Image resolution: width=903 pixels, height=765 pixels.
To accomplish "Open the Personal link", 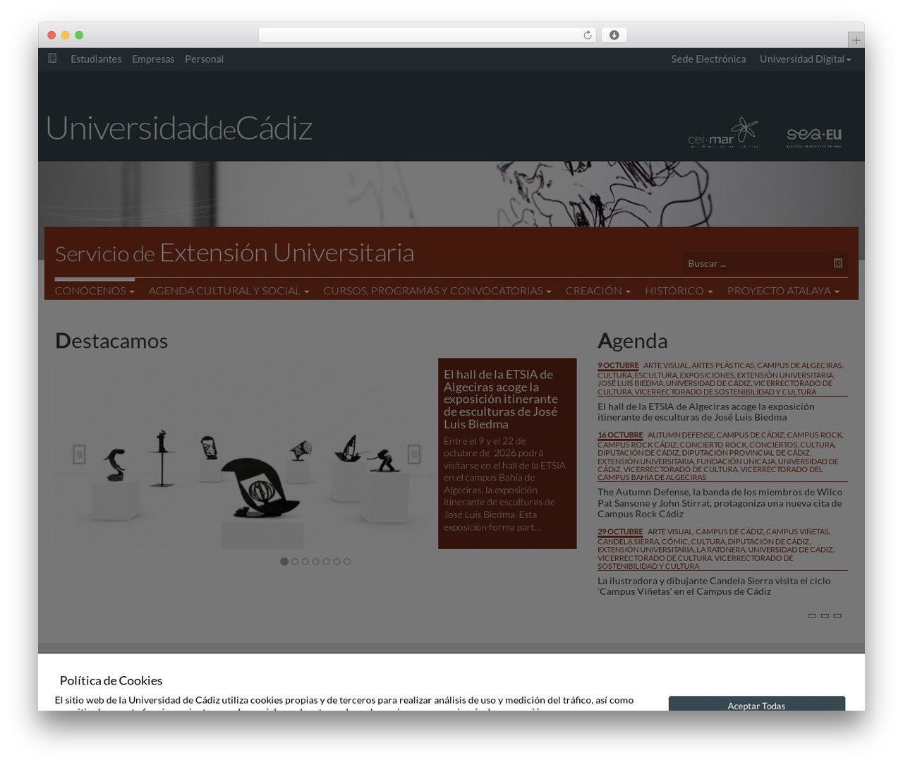I will pyautogui.click(x=204, y=59).
